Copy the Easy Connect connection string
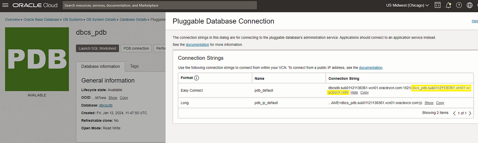The image size is (478, 143). (364, 92)
